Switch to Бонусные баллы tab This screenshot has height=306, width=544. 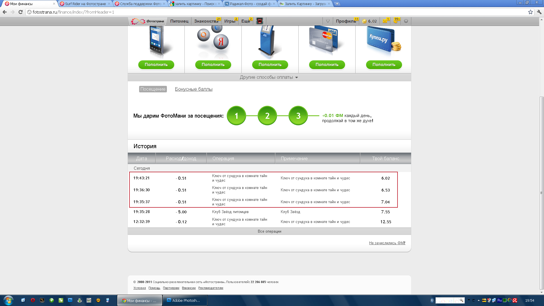[194, 89]
